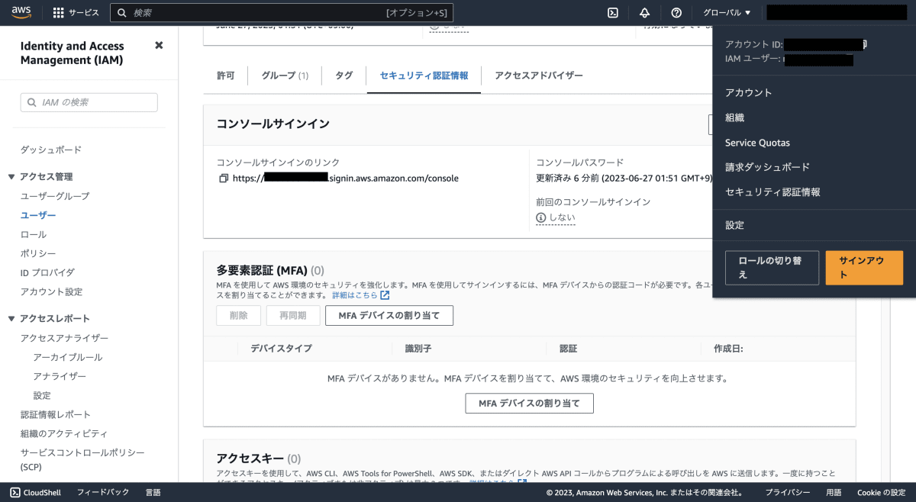Focus the IAM の検索 field
This screenshot has height=502, width=916.
click(x=89, y=102)
